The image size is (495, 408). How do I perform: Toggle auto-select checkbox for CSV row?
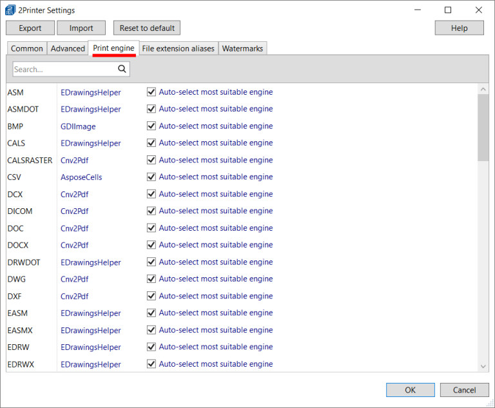point(151,177)
